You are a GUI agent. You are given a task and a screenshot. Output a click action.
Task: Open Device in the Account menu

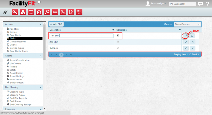click(12, 32)
